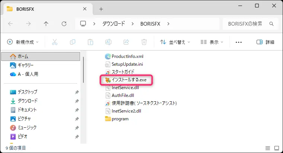Screen dimensions: 283x153
Task: Unpin ミュージック from quick access
Action: pos(77,128)
